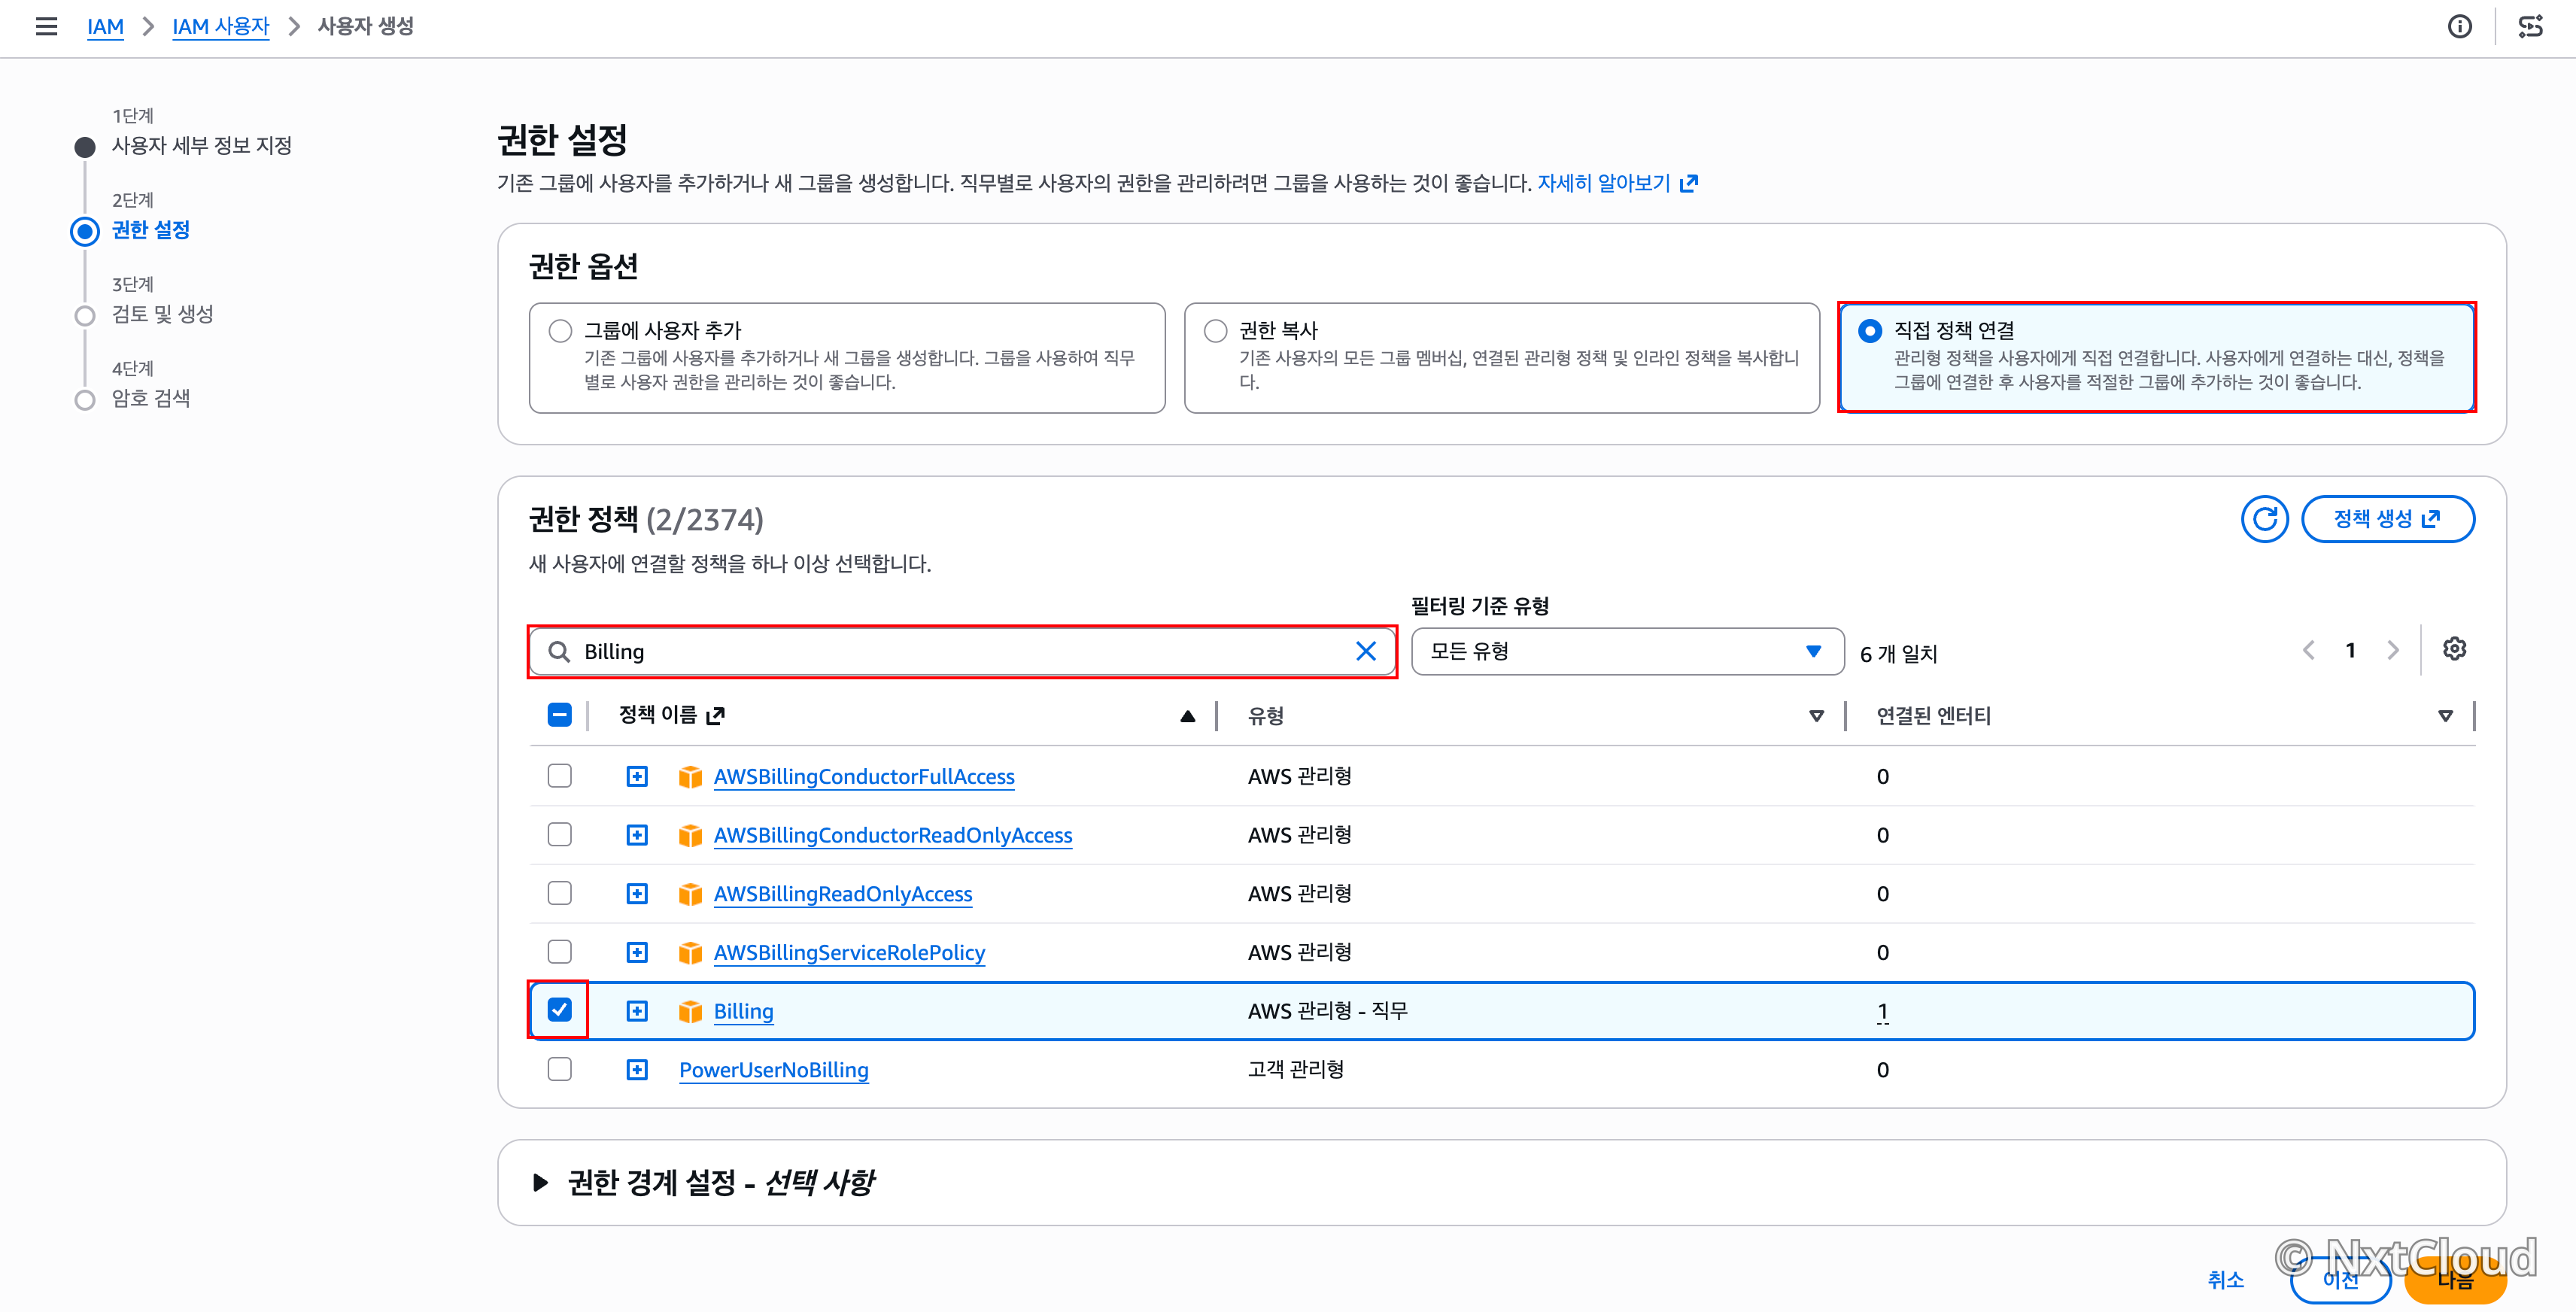Screen dimensions: 2576x1312
Task: Click the AWSBillingConductorFullAccess policy cube icon
Action: pyautogui.click(x=690, y=777)
